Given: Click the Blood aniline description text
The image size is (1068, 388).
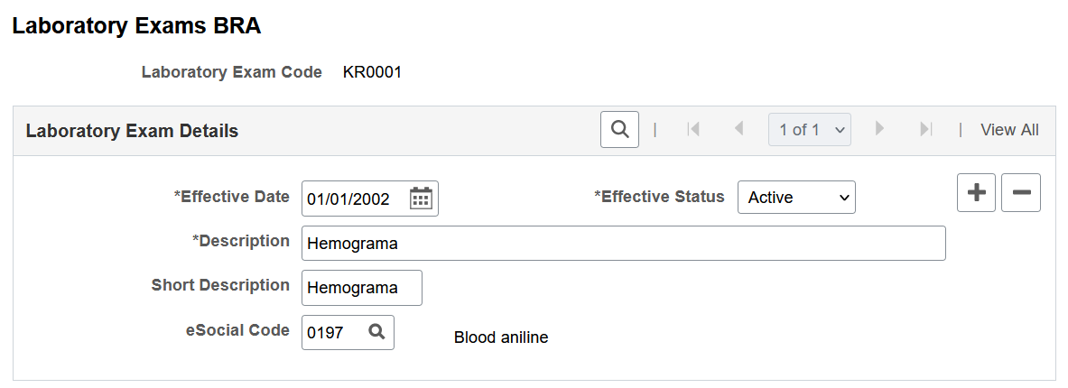Looking at the screenshot, I should click(501, 337).
